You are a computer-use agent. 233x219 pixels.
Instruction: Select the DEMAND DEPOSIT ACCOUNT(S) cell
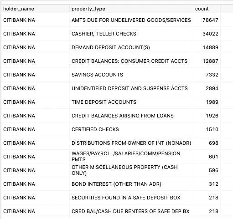[131, 47]
